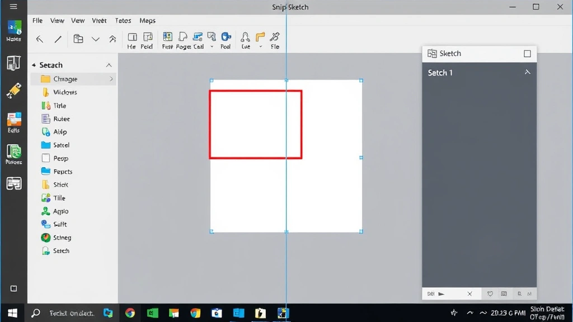Collapse "Setch 1" using its chevron
573x322 pixels.
point(527,72)
